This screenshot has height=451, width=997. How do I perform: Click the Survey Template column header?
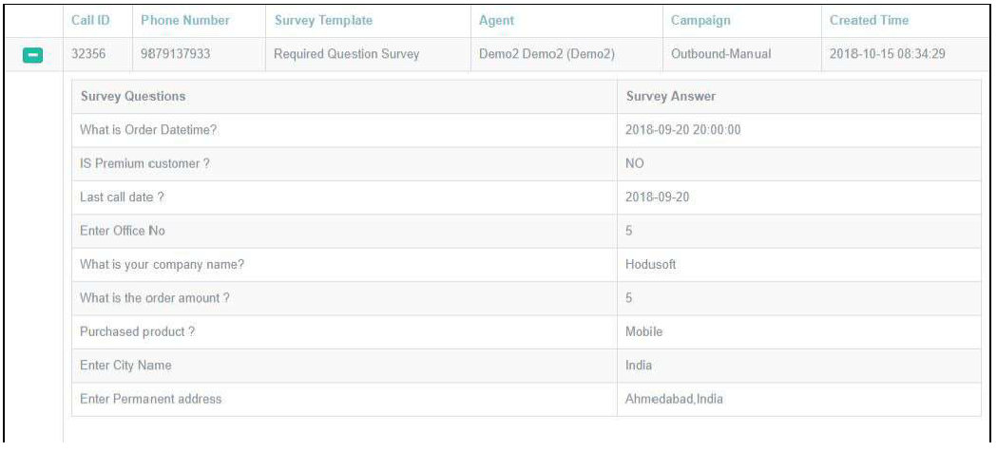coord(323,20)
